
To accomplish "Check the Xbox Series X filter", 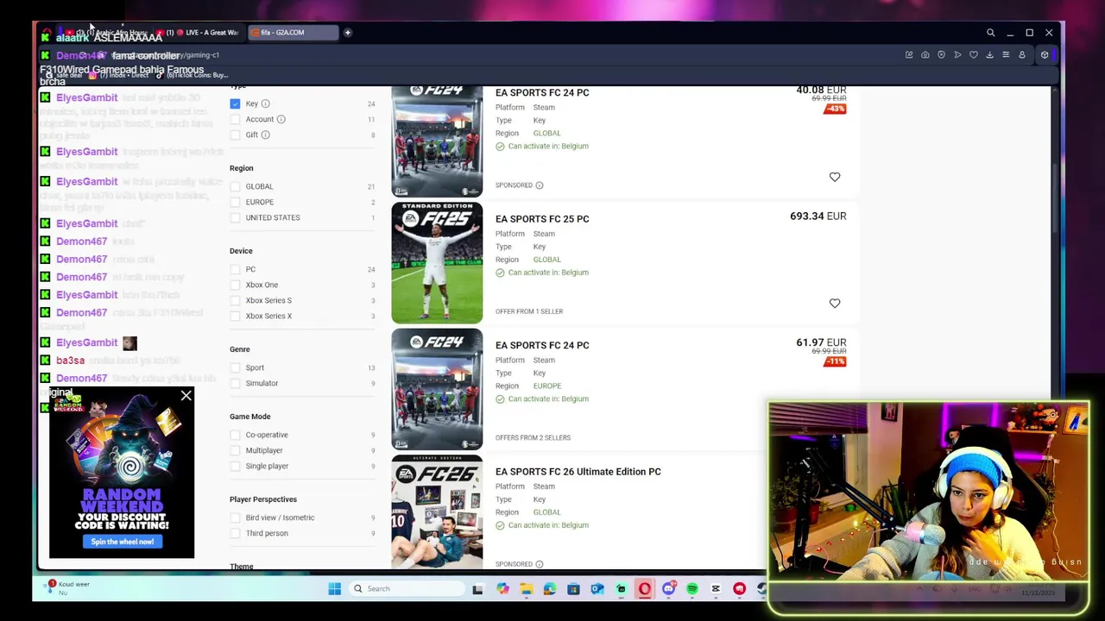I will (235, 316).
